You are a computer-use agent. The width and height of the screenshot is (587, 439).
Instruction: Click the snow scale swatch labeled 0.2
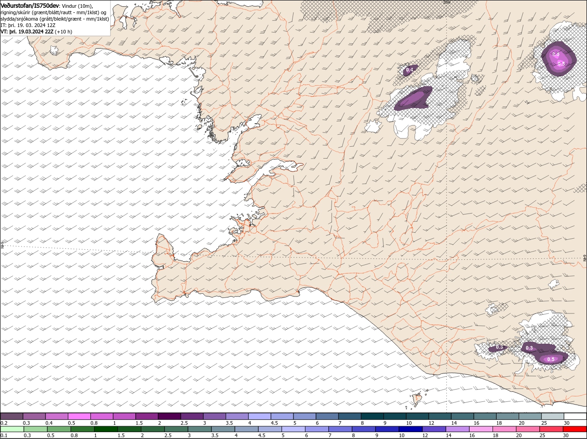(11, 416)
